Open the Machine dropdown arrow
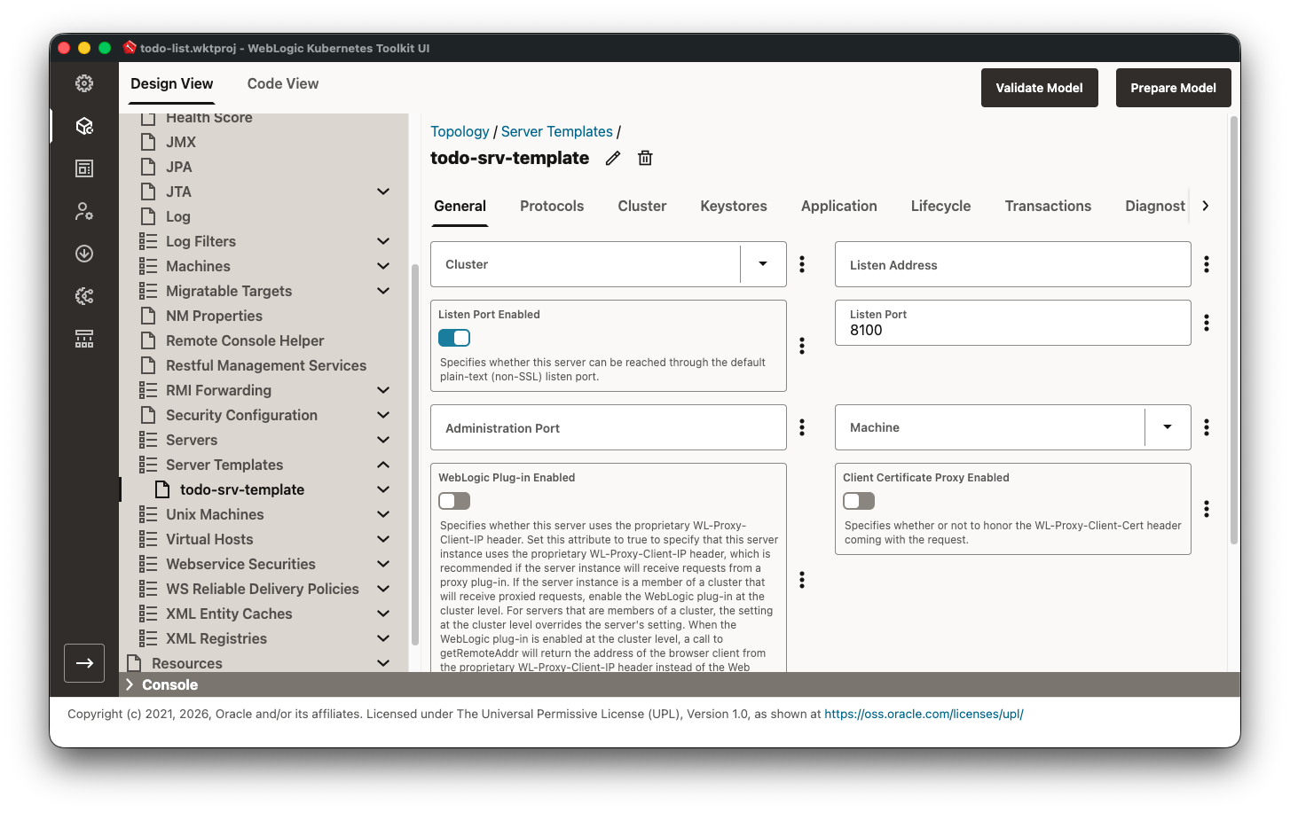The height and width of the screenshot is (813, 1290). 1167,427
